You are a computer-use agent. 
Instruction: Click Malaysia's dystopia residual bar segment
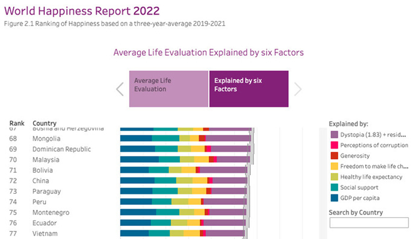pyautogui.click(x=233, y=159)
